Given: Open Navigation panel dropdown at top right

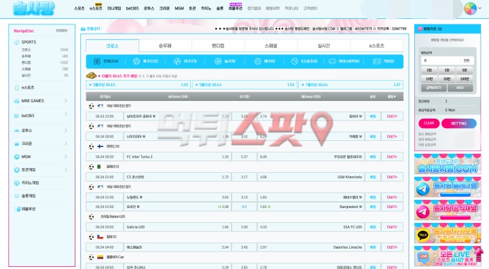Looking at the screenshot, I should tap(62, 30).
